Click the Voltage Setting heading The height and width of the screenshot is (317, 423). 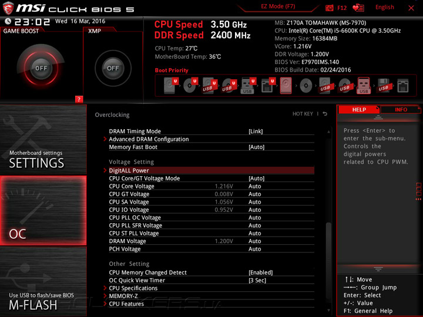[132, 162]
